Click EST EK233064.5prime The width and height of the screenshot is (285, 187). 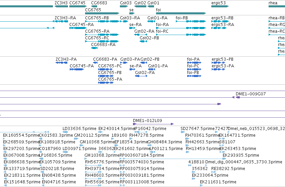click(x=194, y=179)
